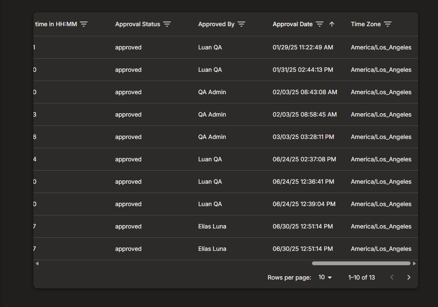Open filter for Approval Date column
The height and width of the screenshot is (307, 438).
coord(320,24)
